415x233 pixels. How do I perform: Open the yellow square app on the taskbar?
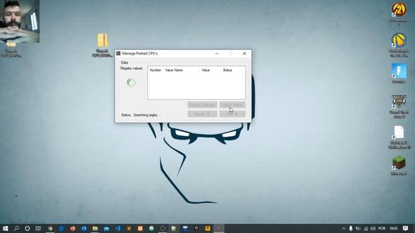click(x=207, y=228)
